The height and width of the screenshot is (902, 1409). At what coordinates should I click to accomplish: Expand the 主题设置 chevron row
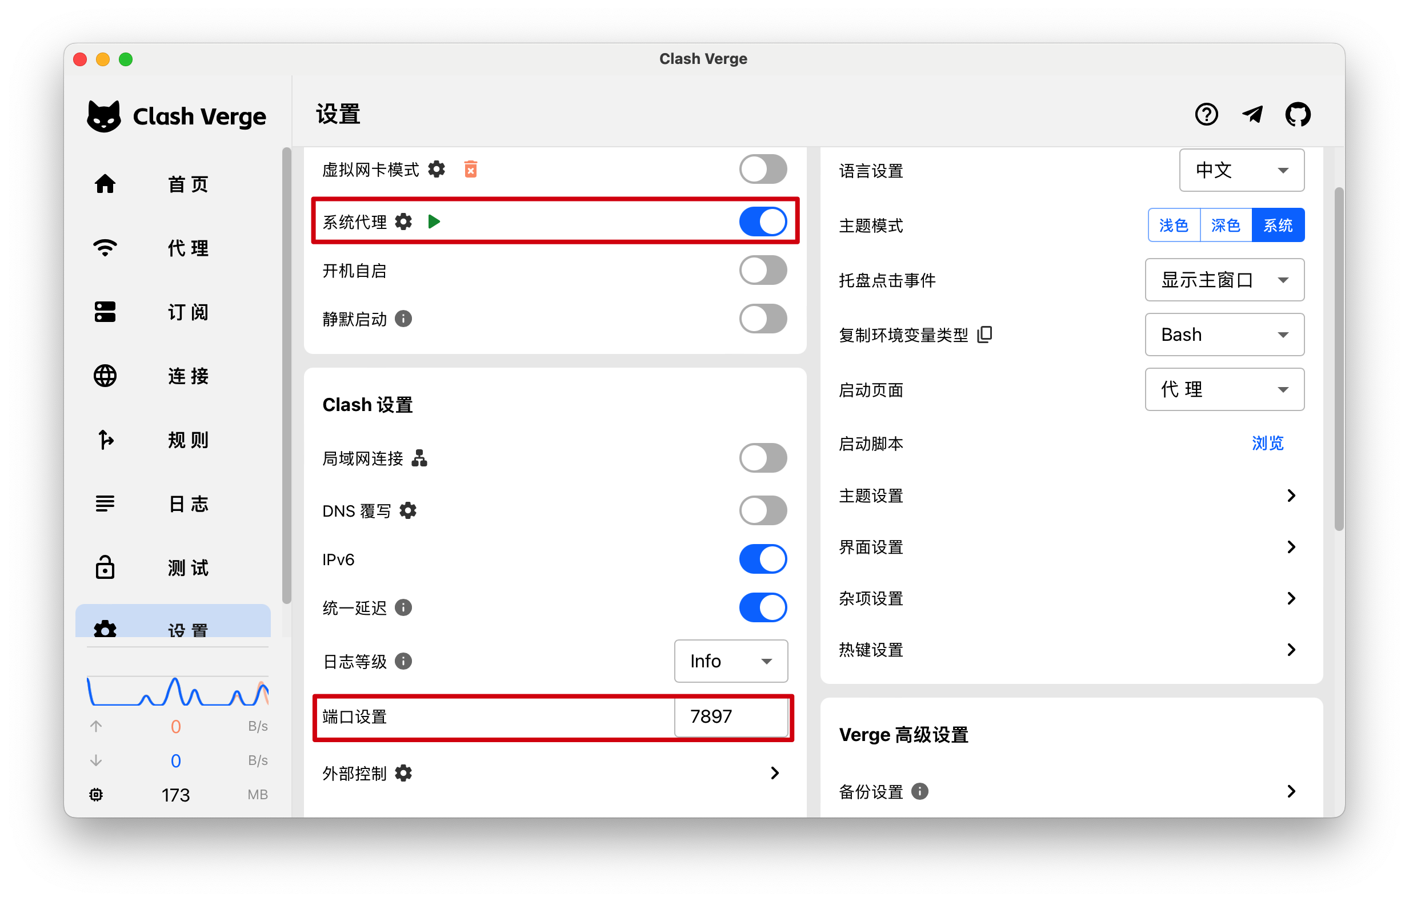point(1290,496)
